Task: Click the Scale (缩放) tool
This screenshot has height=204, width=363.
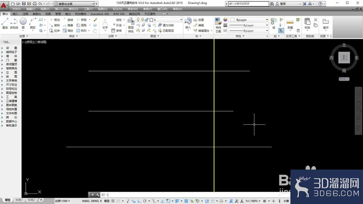Action: click(x=68, y=30)
